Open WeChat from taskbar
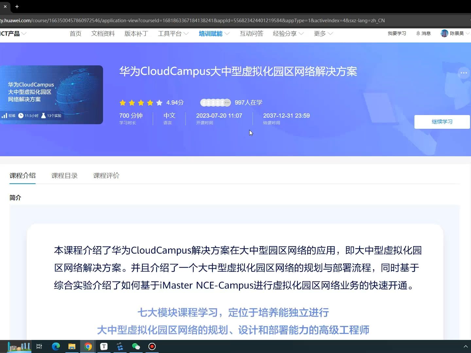471x353 pixels. click(x=136, y=346)
